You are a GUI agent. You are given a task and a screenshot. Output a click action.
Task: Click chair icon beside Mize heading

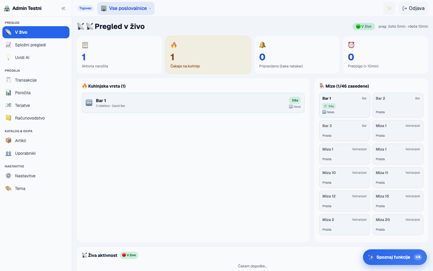click(322, 86)
